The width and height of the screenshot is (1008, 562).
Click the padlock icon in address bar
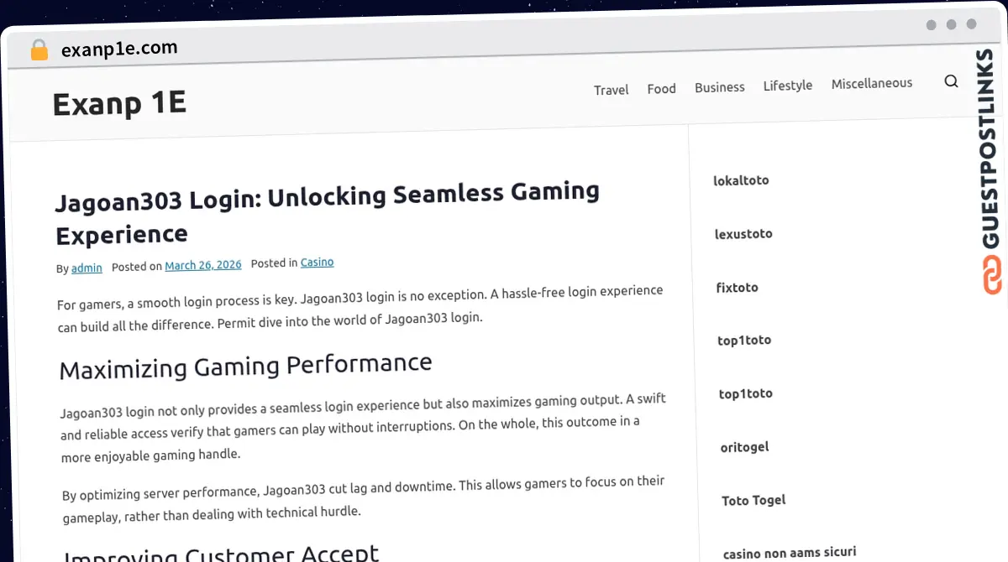(x=39, y=50)
